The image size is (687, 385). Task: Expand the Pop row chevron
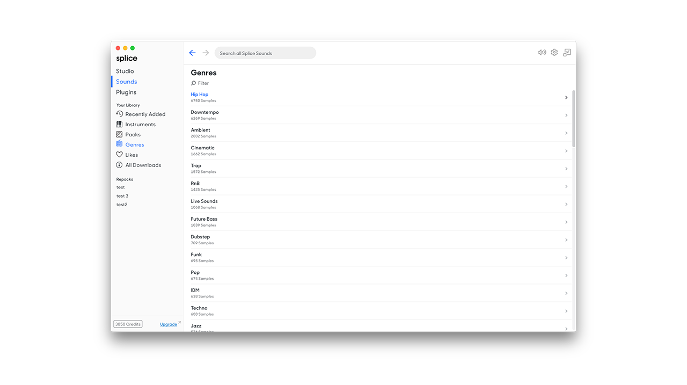[x=566, y=275]
